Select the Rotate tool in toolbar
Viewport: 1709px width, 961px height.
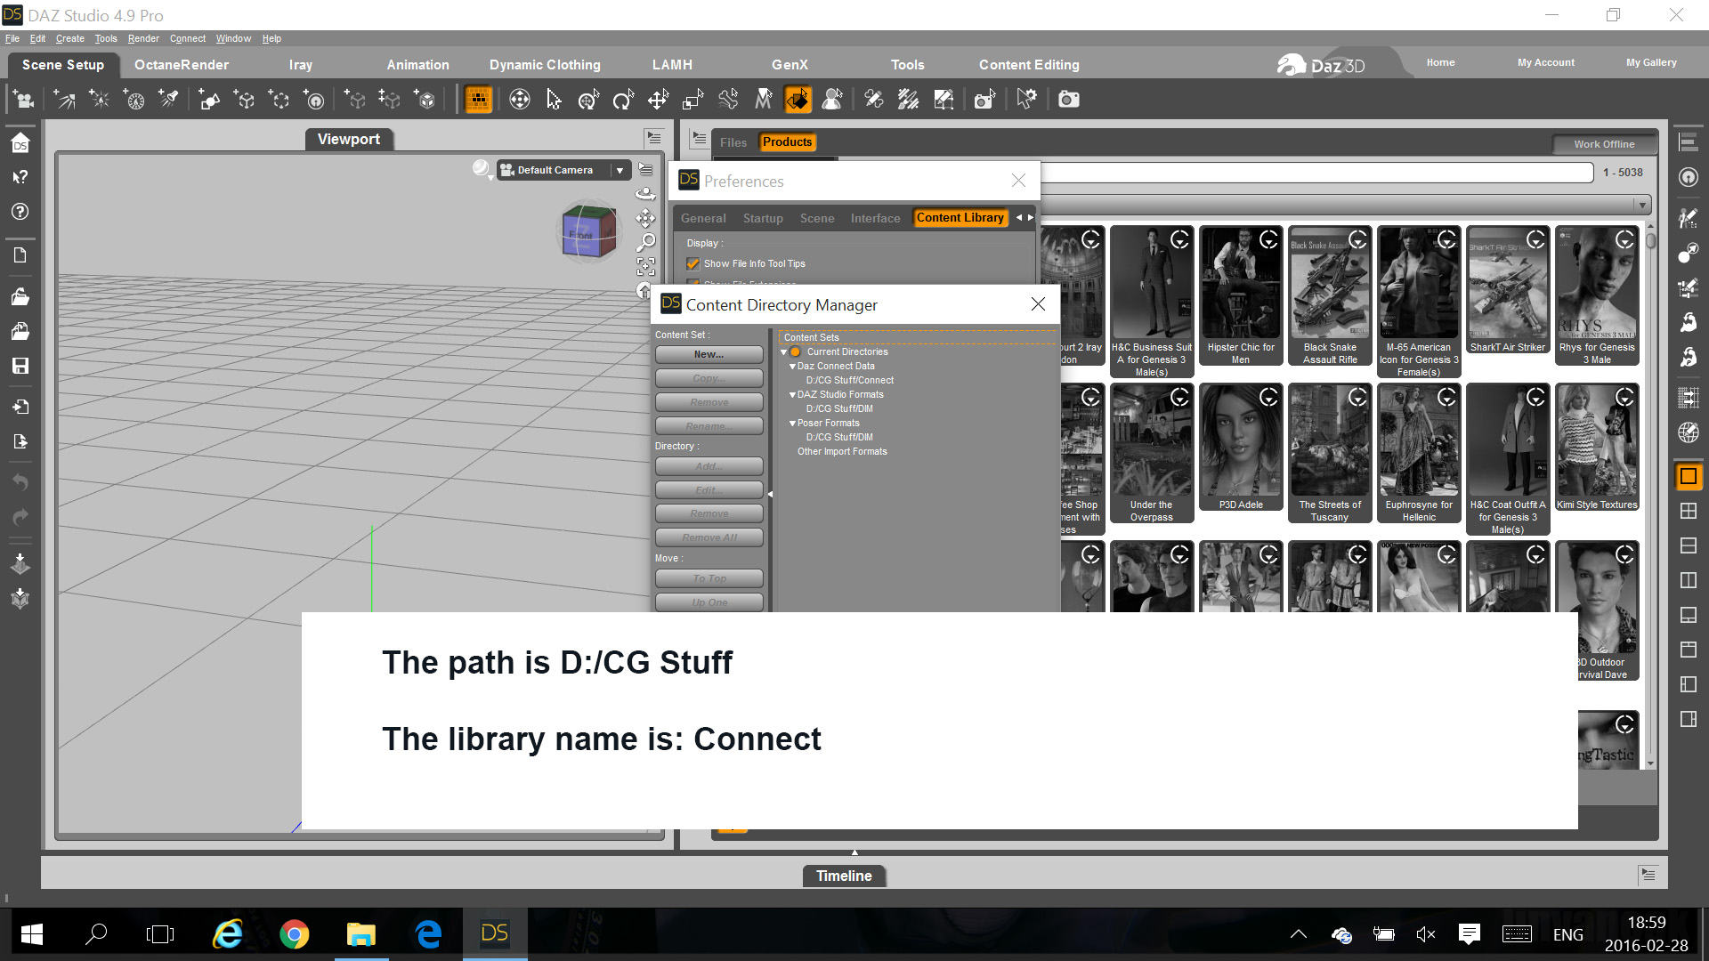tap(623, 100)
